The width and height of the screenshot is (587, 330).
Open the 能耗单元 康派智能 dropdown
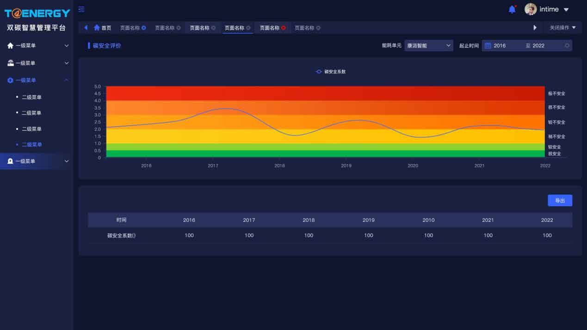[x=429, y=45]
